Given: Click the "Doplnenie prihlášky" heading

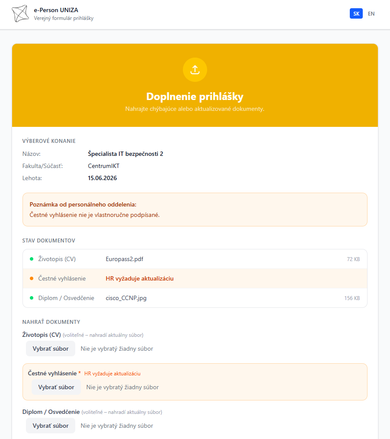Looking at the screenshot, I should pos(195,96).
